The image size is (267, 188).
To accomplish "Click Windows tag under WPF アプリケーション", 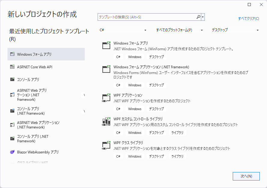I will pos(135,109).
